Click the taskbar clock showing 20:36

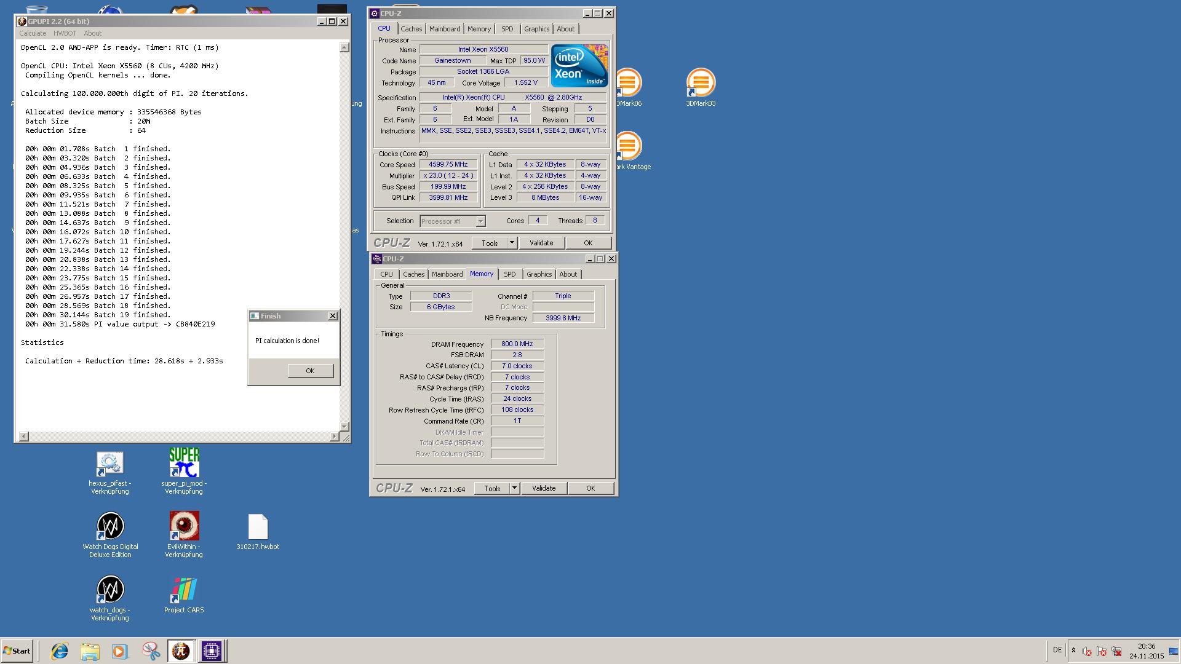(x=1147, y=651)
